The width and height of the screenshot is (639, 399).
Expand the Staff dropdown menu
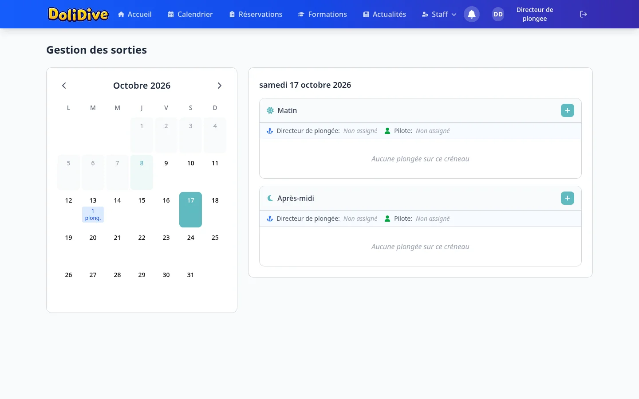pyautogui.click(x=439, y=14)
